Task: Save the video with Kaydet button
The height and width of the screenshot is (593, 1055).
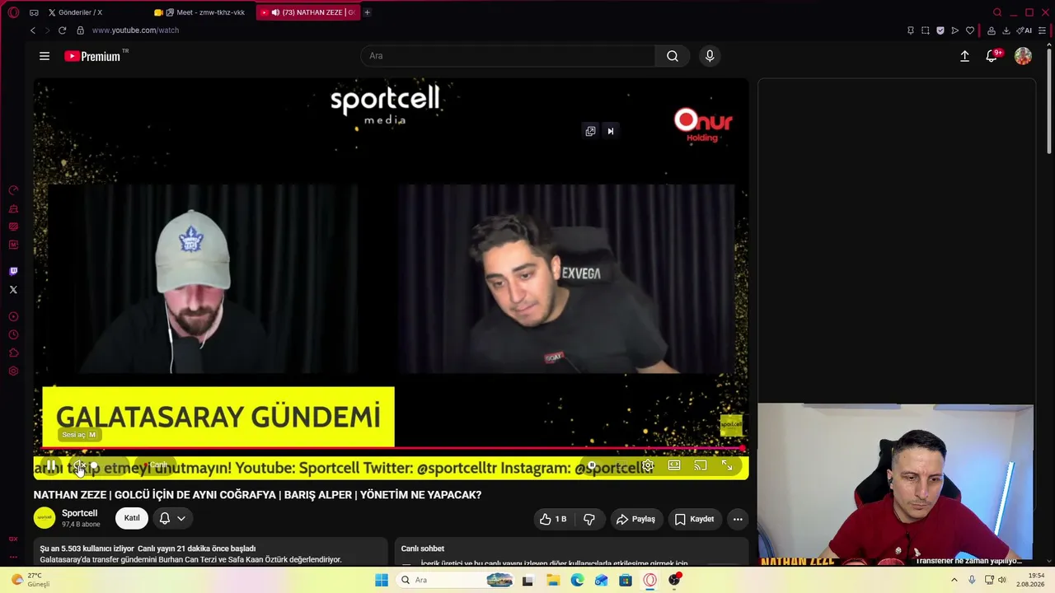Action: coord(694,519)
